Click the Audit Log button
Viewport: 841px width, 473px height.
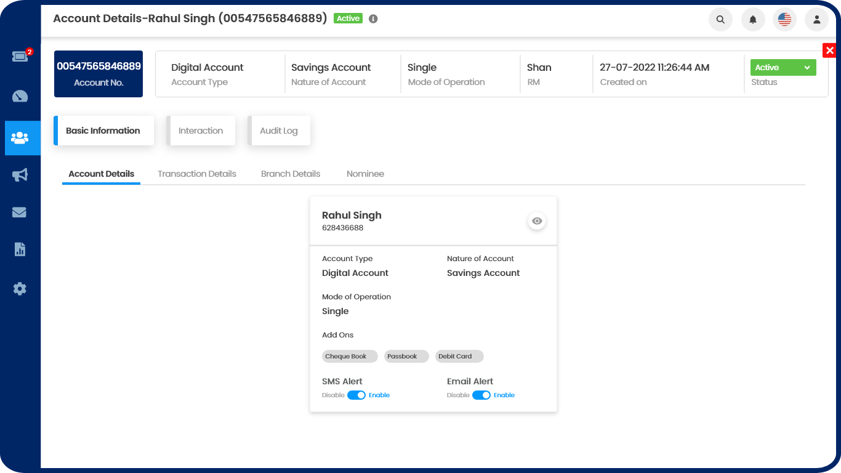279,131
